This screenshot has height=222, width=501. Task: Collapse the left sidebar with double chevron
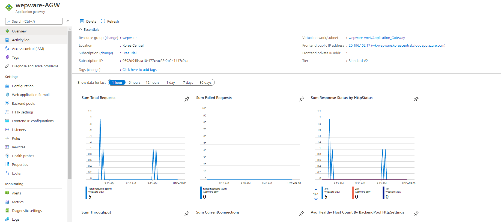(x=68, y=21)
